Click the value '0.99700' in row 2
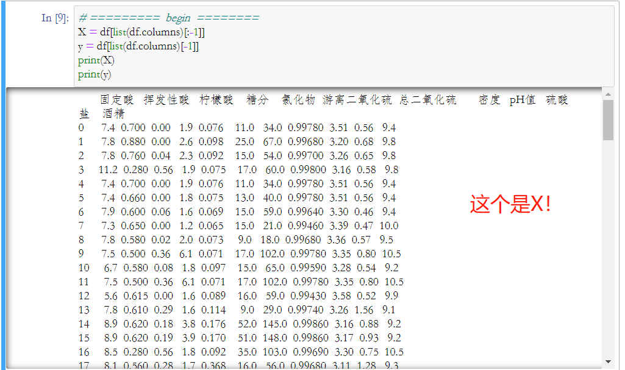This screenshot has width=625, height=370. click(x=305, y=155)
